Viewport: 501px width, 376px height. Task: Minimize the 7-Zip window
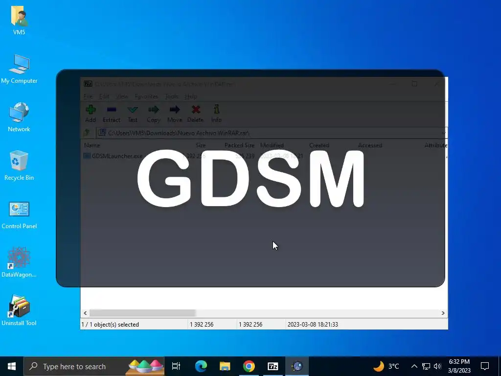point(393,84)
